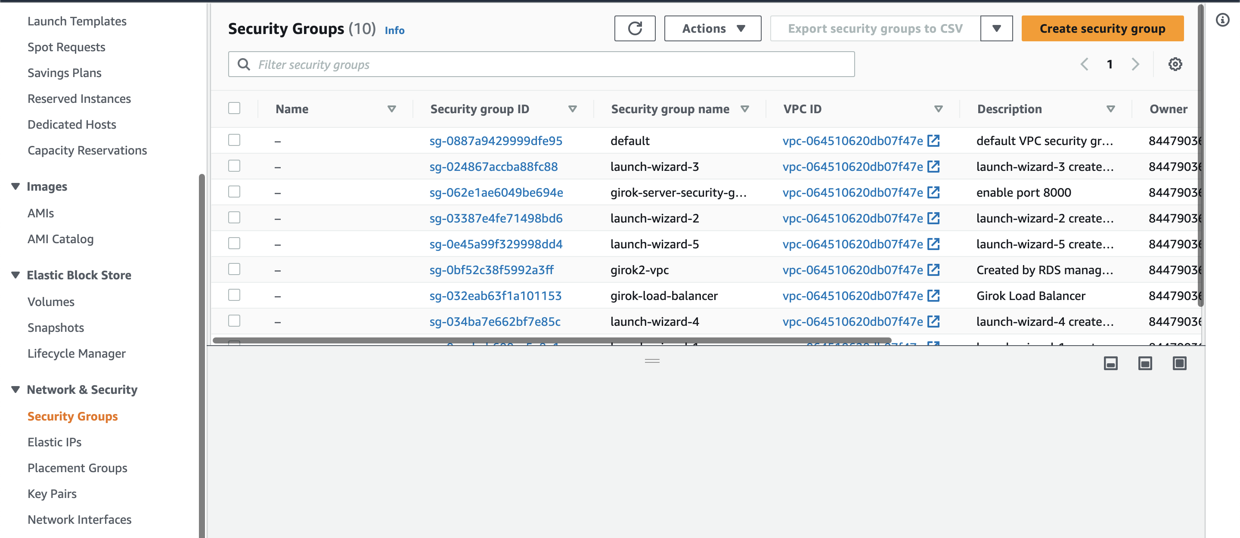This screenshot has width=1240, height=538.
Task: Refresh the security groups list
Action: [635, 28]
